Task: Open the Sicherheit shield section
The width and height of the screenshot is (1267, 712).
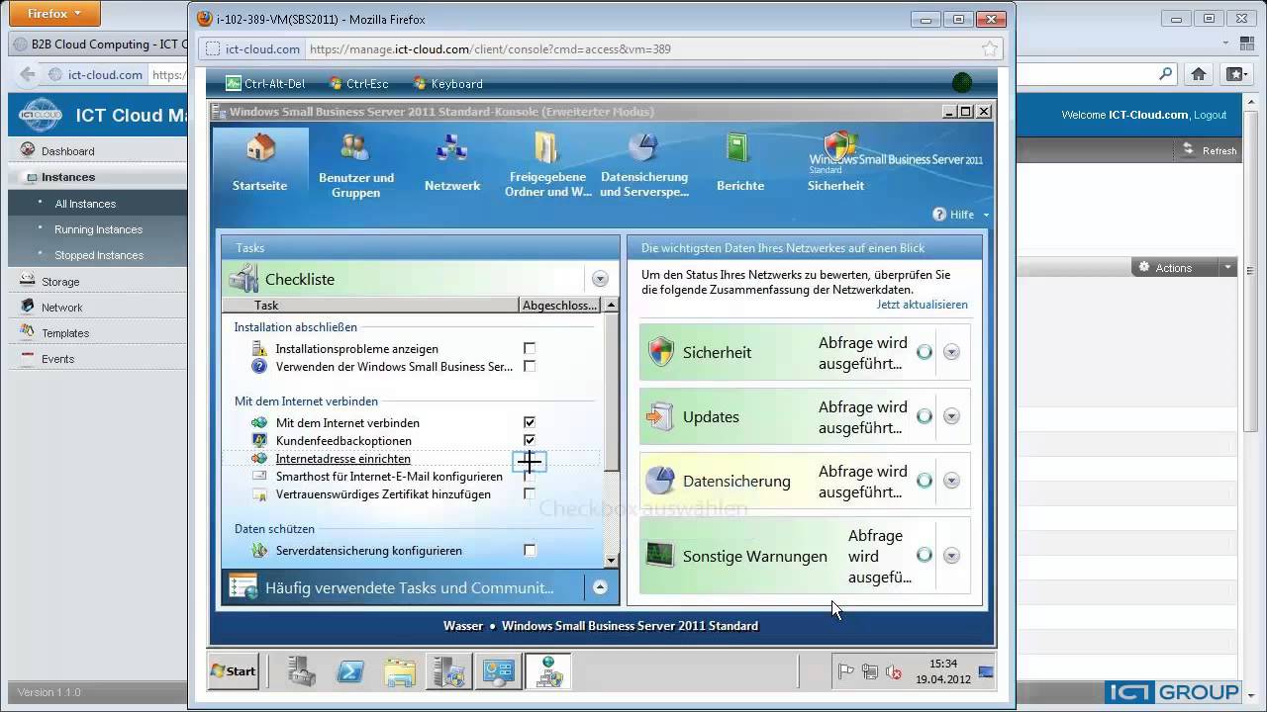Action: (x=836, y=163)
